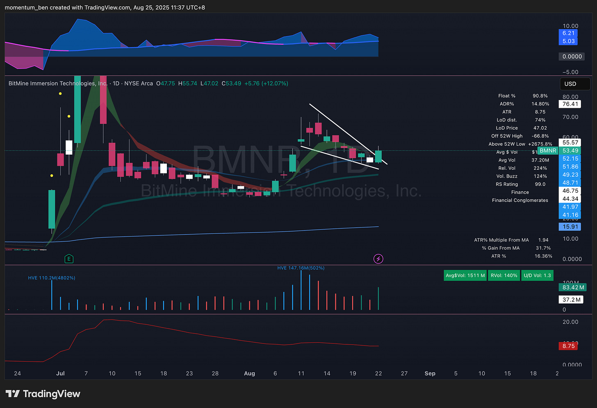This screenshot has width=597, height=408.
Task: Click the 15.91 moving average label
Action: [570, 227]
